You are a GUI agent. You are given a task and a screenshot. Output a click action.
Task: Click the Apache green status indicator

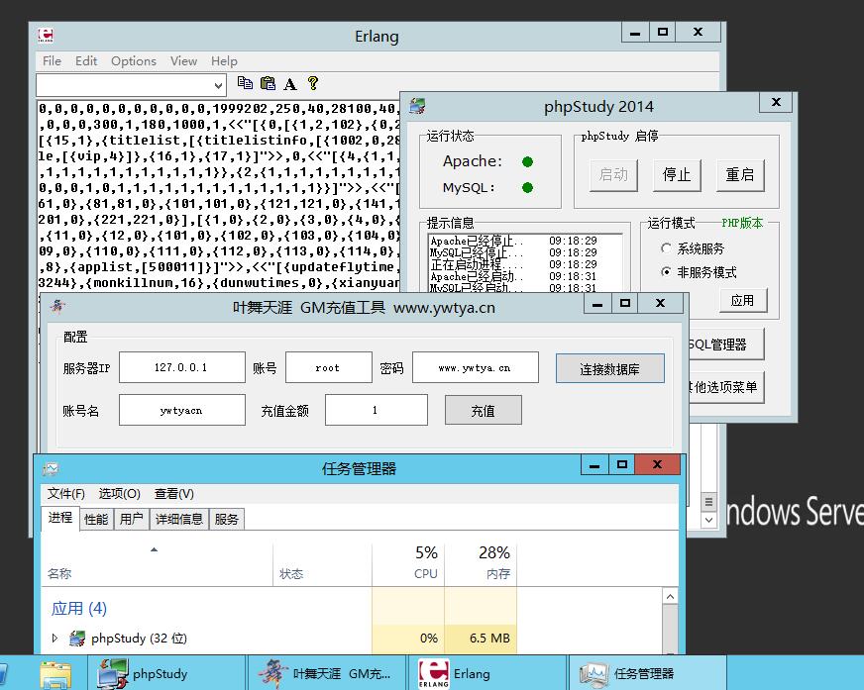click(x=527, y=161)
